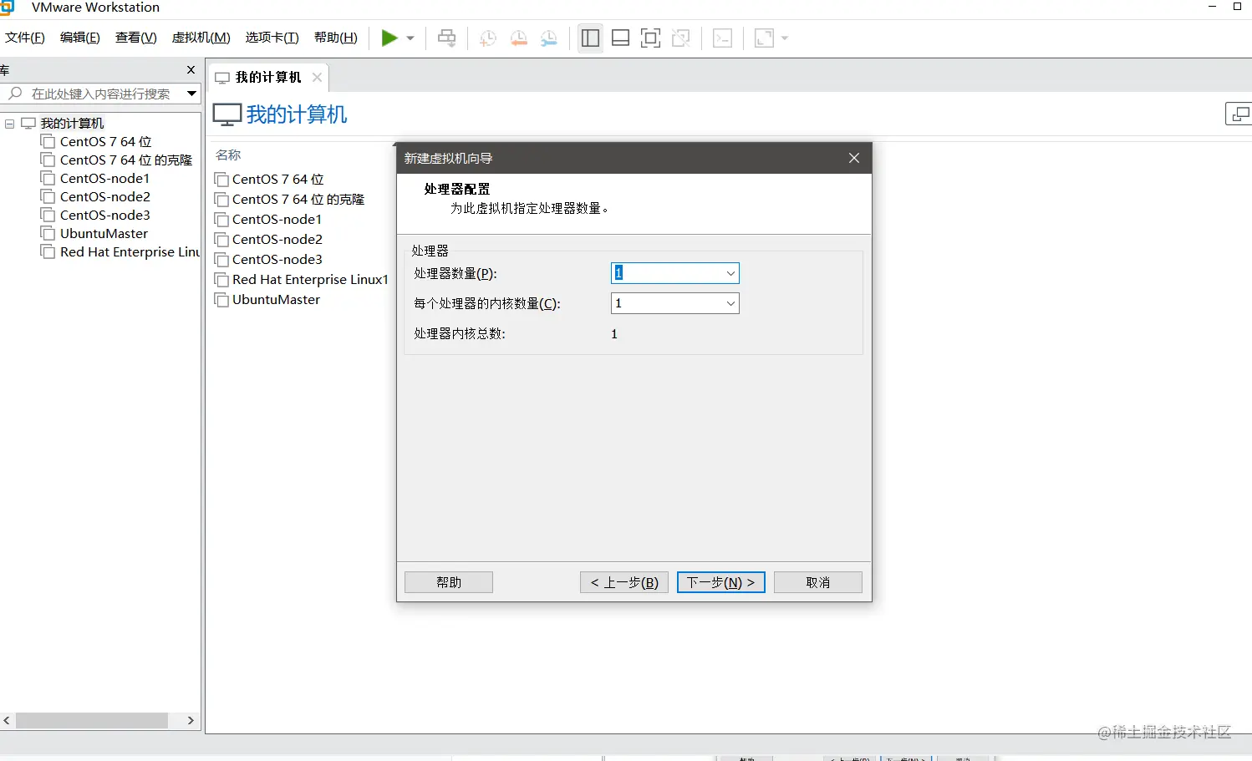Open the 处理器数量 combo box
The height and width of the screenshot is (761, 1252).
(675, 273)
